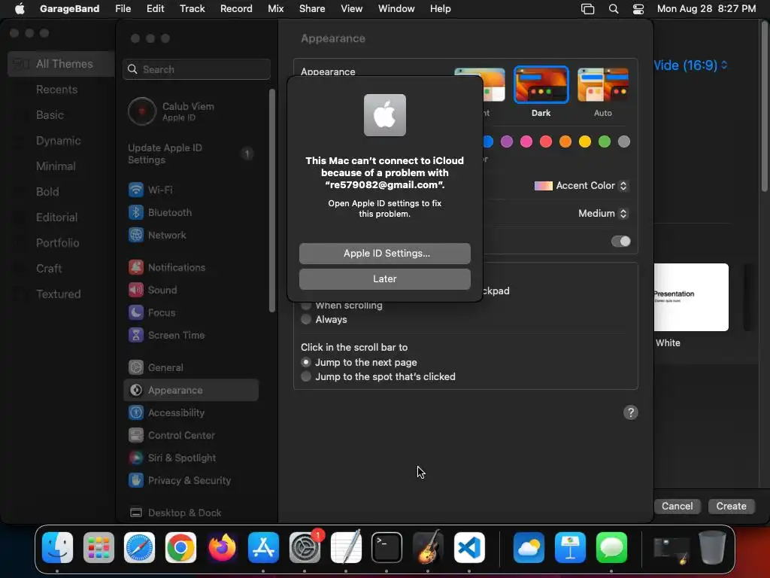Toggle the switch below Medium setting

[620, 242]
